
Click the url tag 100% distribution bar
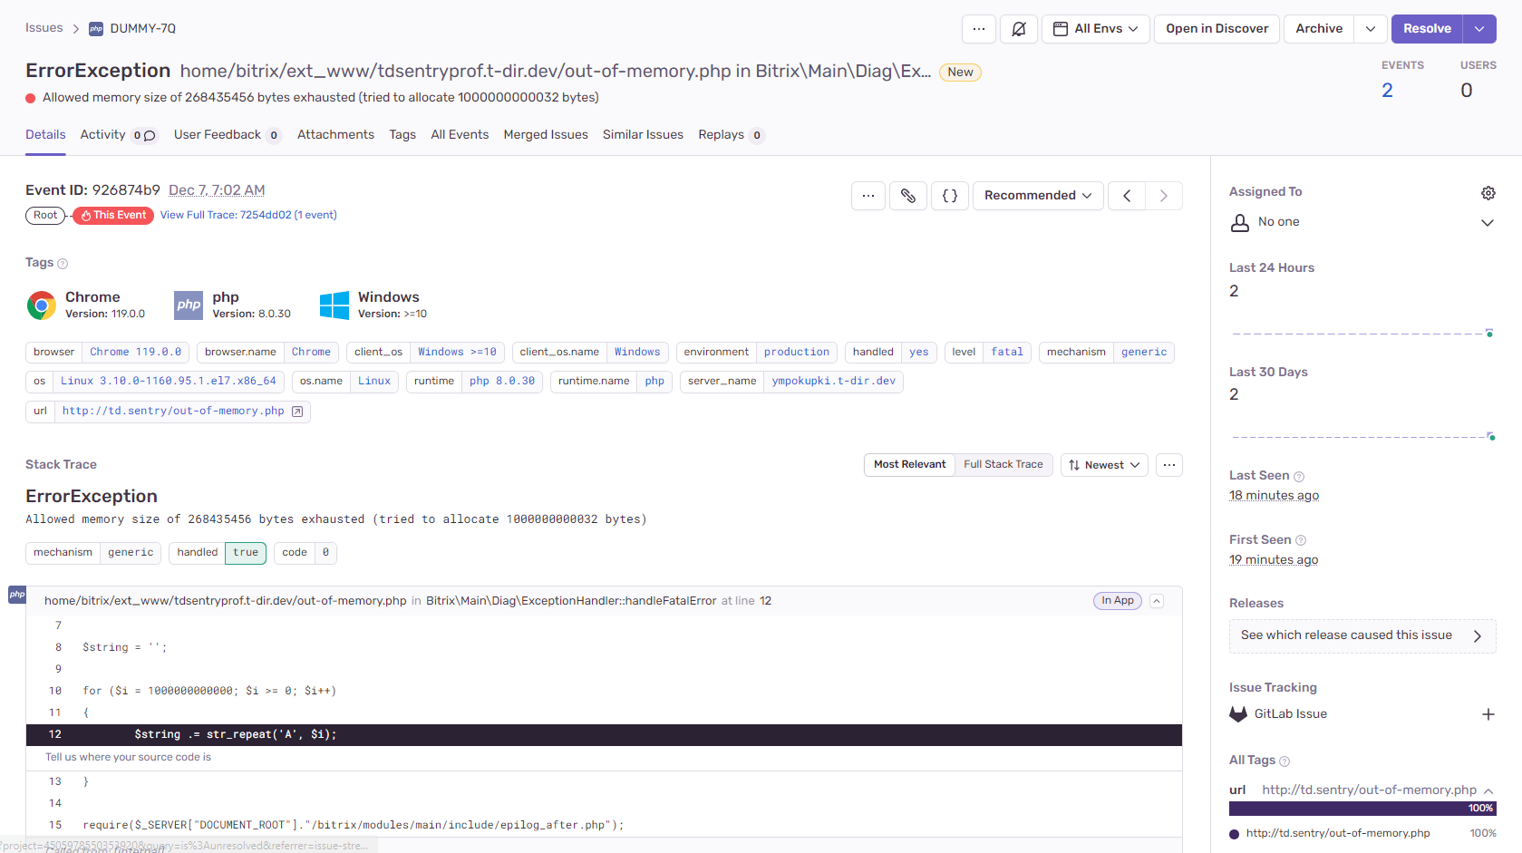tap(1362, 809)
